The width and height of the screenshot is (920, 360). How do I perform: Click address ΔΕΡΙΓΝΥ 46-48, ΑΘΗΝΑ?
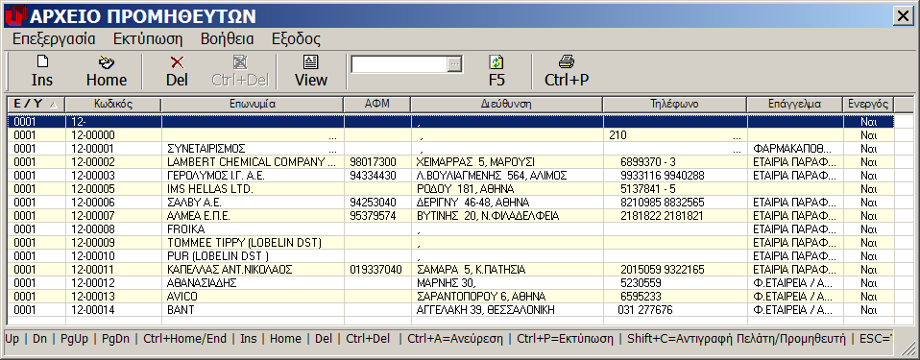coord(472,203)
